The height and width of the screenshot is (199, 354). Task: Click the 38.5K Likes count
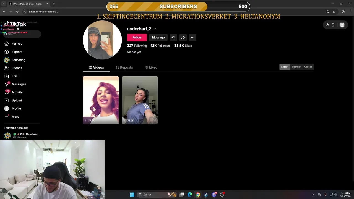pyautogui.click(x=183, y=46)
